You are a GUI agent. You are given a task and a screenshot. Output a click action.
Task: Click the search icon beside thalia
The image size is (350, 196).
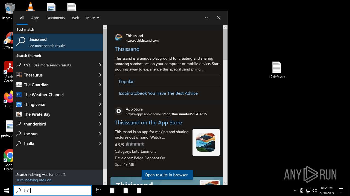click(x=19, y=143)
